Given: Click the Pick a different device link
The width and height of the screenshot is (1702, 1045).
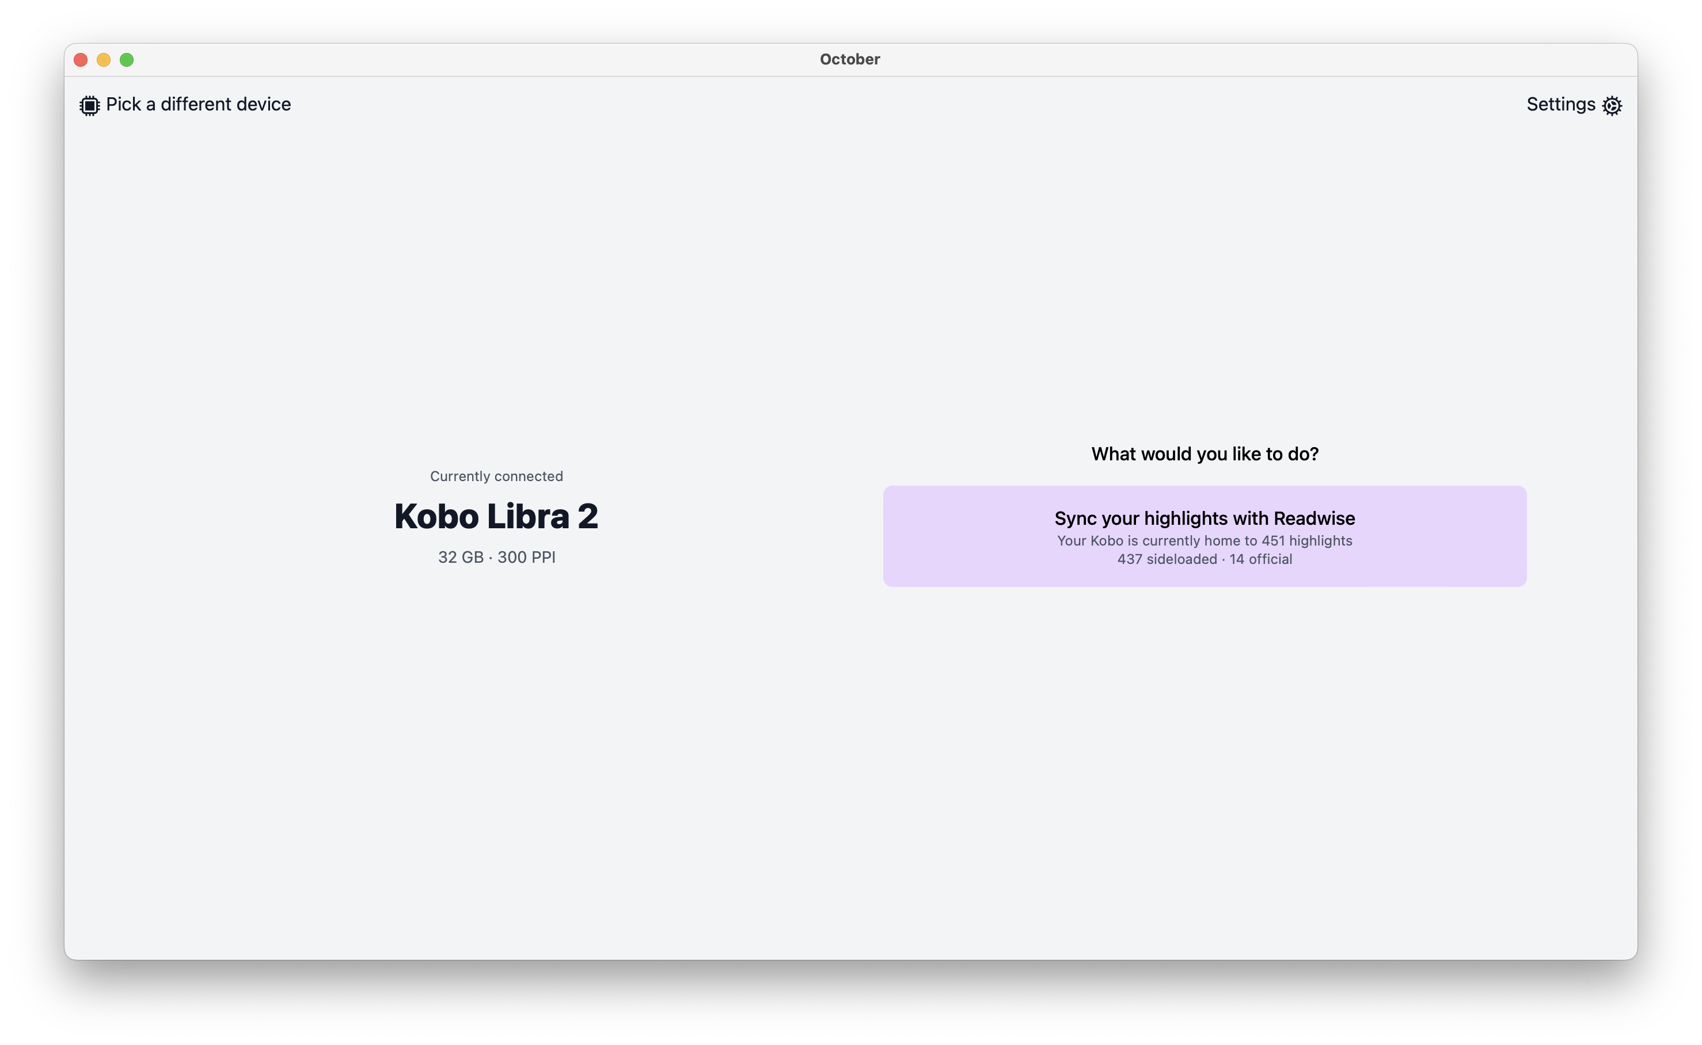Looking at the screenshot, I should click(x=198, y=104).
